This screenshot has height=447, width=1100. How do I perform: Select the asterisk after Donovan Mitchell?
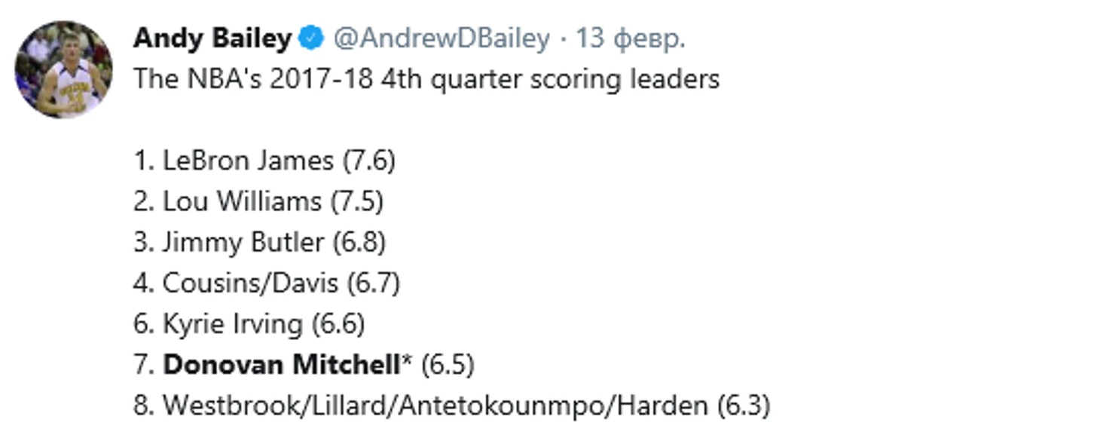pos(408,360)
